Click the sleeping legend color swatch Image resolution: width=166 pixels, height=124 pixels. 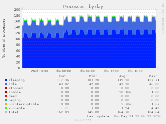(6, 80)
